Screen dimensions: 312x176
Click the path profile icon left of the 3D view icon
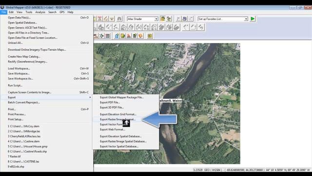coord(178,19)
